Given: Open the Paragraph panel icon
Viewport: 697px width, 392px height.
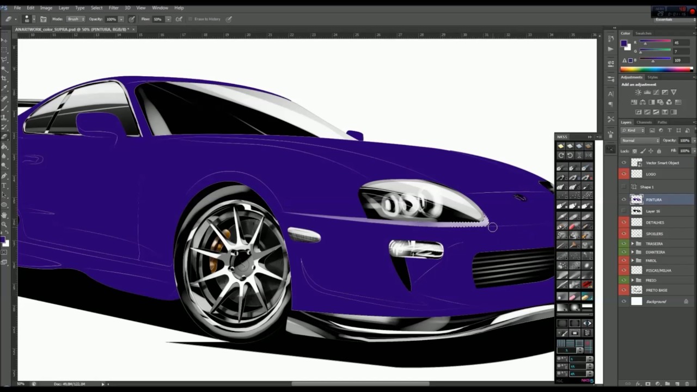Looking at the screenshot, I should click(x=611, y=105).
